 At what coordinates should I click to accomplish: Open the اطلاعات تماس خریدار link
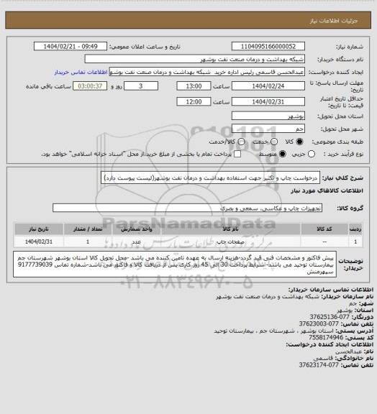coord(81,72)
